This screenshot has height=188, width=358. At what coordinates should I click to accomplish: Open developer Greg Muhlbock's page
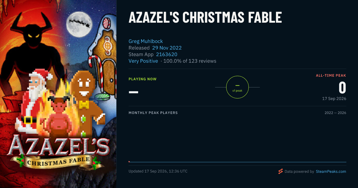click(146, 41)
